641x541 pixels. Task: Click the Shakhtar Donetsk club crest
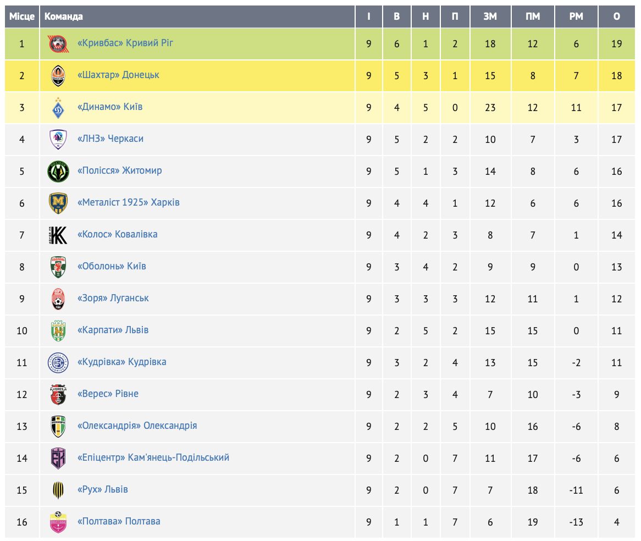(x=58, y=75)
